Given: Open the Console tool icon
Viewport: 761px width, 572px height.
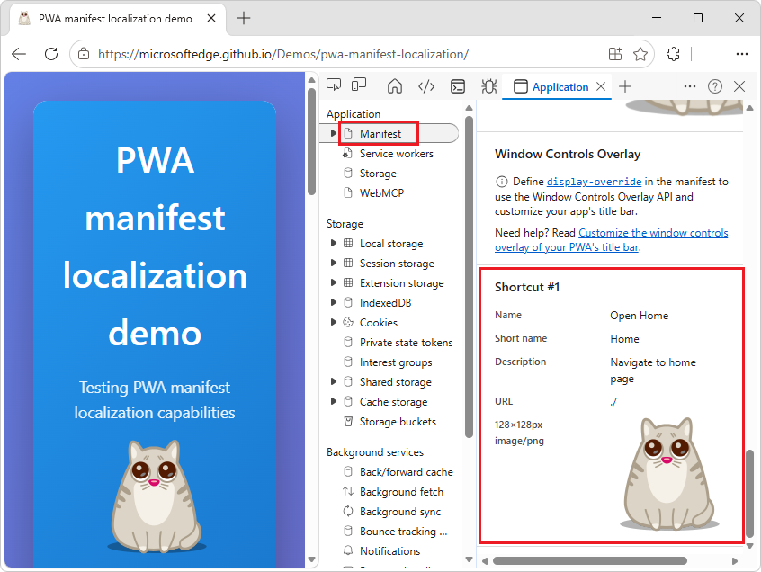Looking at the screenshot, I should point(458,86).
